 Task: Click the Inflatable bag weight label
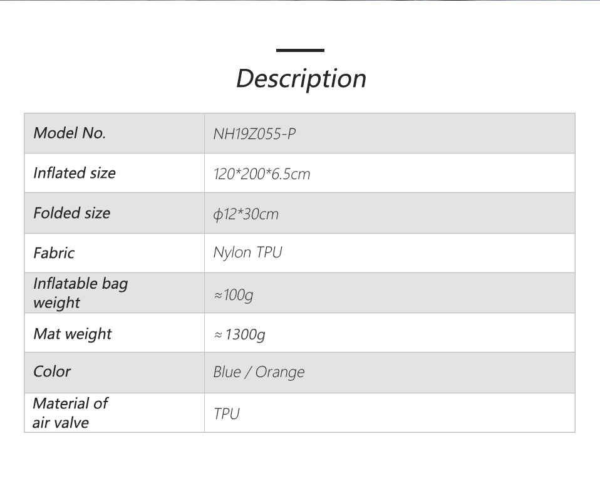click(80, 292)
